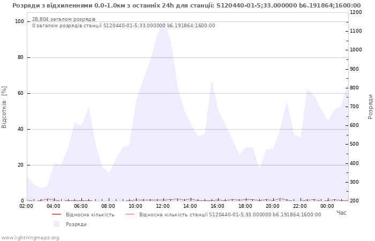Click the 100 value on left axis

pos(19,21)
